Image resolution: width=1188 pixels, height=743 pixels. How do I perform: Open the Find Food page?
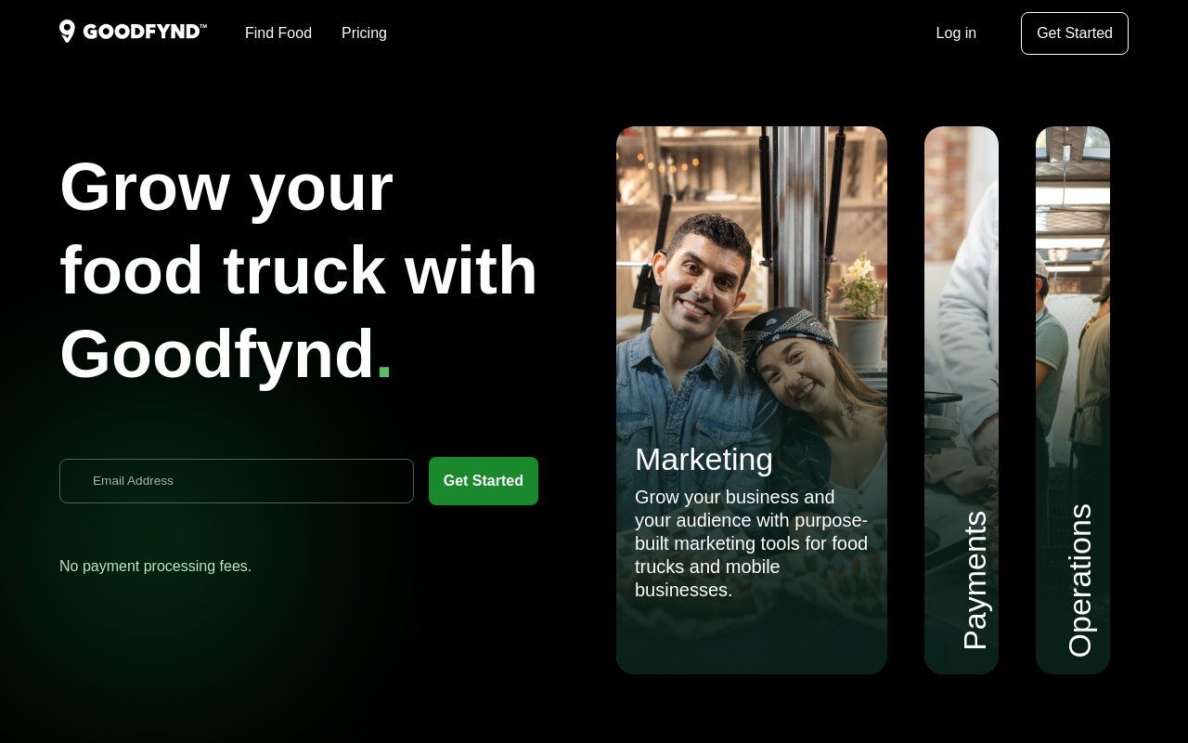click(x=278, y=33)
